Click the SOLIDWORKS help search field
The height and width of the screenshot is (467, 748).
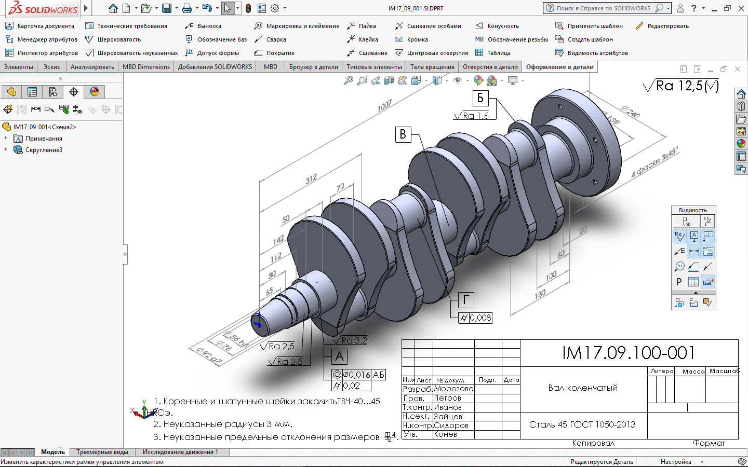[x=603, y=8]
